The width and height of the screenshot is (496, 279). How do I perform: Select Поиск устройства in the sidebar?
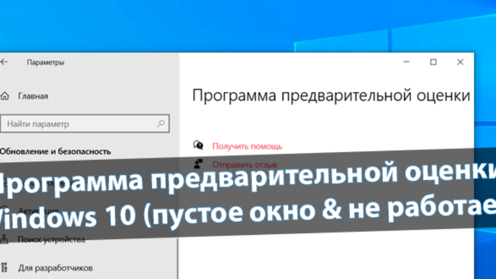(51, 239)
